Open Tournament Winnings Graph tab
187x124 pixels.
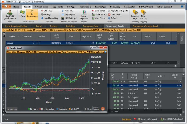(145, 26)
